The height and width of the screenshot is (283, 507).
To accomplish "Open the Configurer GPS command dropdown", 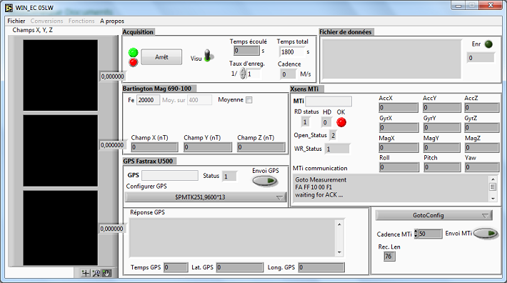I will (206, 197).
